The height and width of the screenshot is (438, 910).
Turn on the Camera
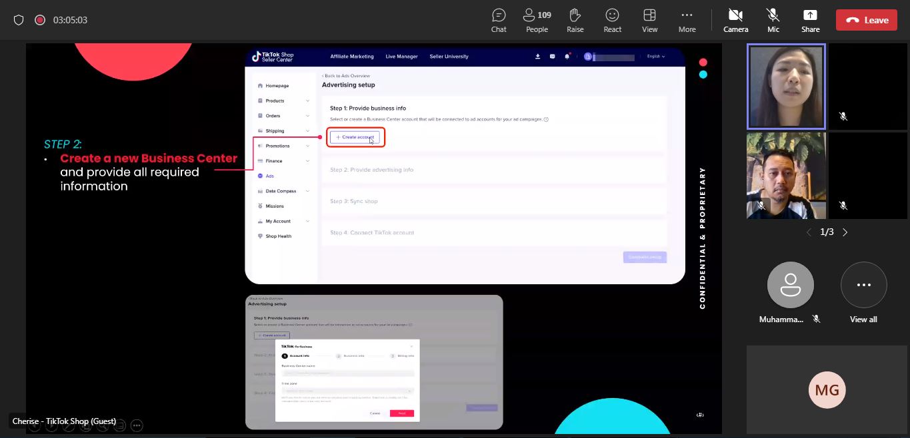click(735, 20)
